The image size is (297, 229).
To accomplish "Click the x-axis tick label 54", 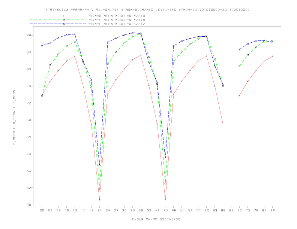I will tap(190, 210).
